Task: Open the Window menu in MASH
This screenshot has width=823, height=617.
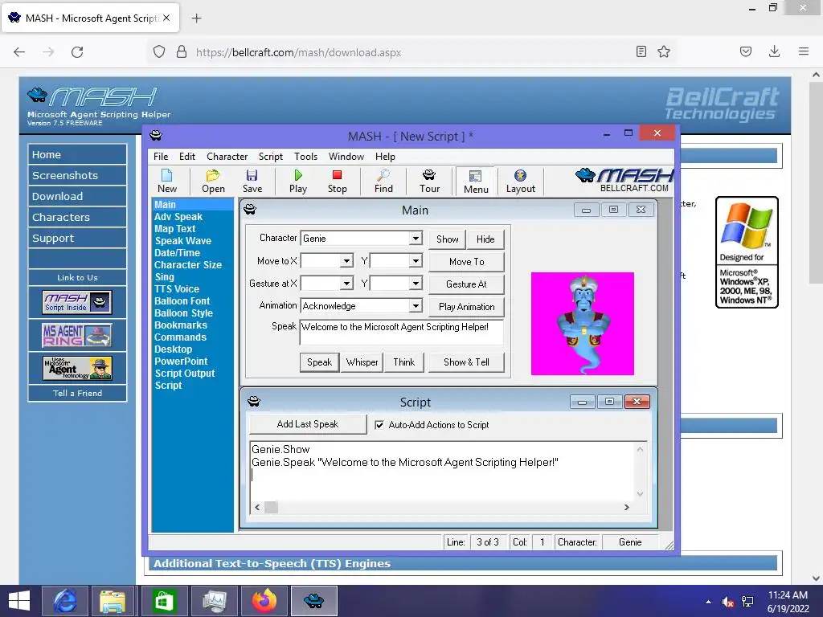Action: click(x=346, y=157)
